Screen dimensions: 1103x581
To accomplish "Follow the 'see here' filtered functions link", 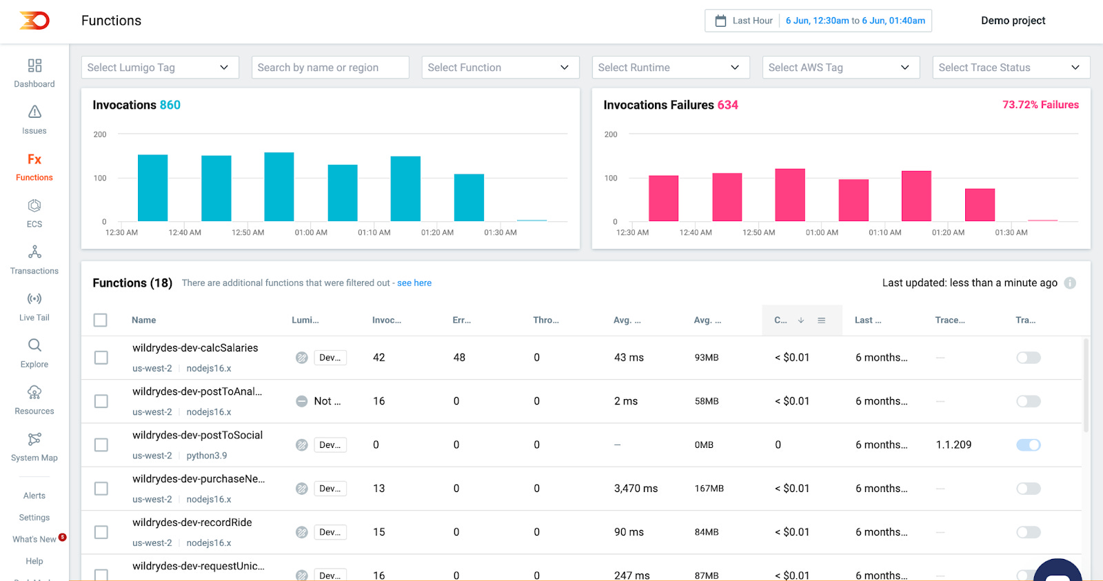I will coord(414,283).
